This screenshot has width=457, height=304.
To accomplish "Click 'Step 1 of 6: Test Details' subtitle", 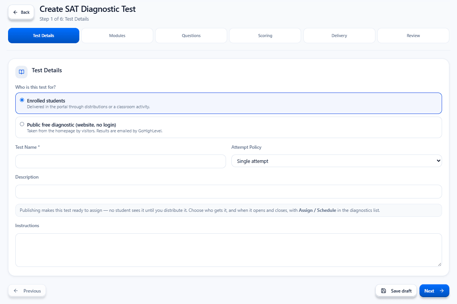I will (64, 19).
